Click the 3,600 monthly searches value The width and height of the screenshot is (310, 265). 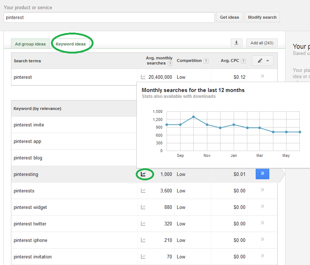click(x=166, y=191)
